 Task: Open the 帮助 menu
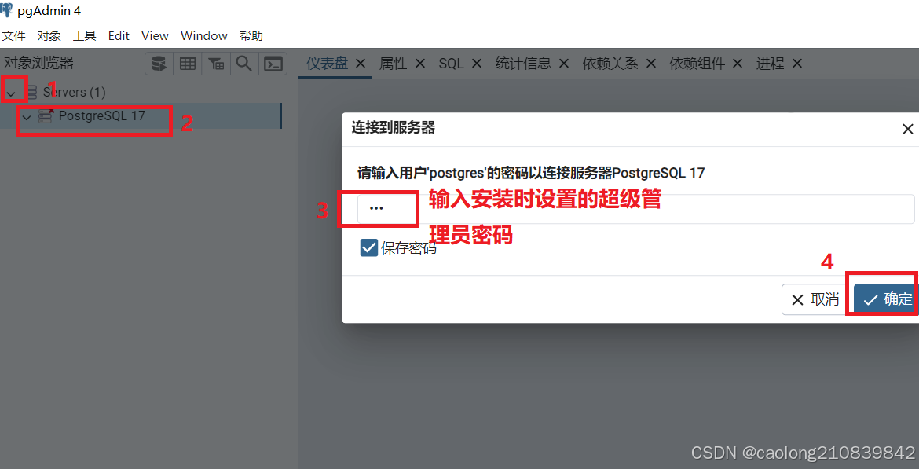(x=251, y=36)
